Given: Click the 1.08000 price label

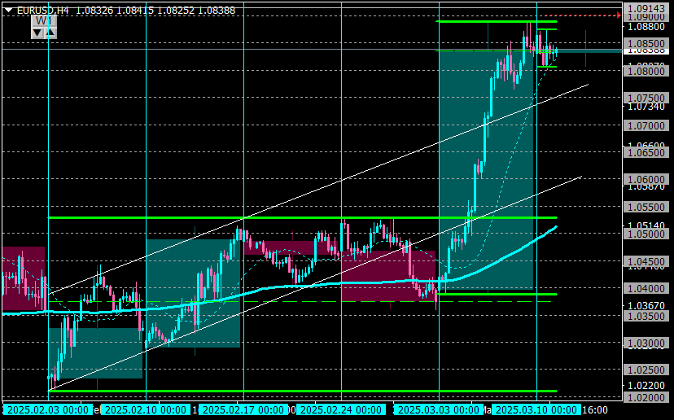Looking at the screenshot, I should tap(646, 71).
